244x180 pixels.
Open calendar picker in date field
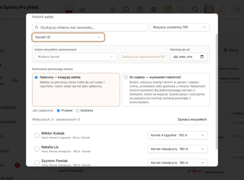point(202,57)
